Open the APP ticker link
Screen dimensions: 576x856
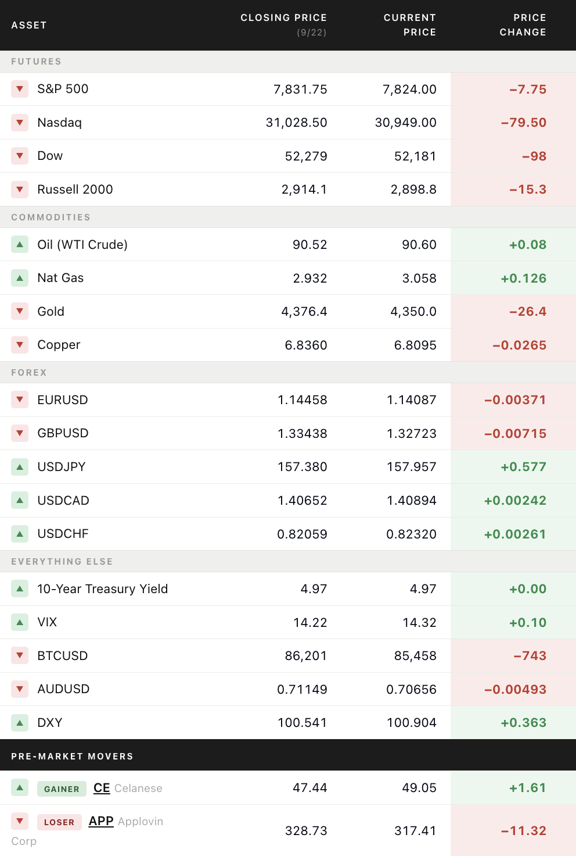tap(101, 821)
